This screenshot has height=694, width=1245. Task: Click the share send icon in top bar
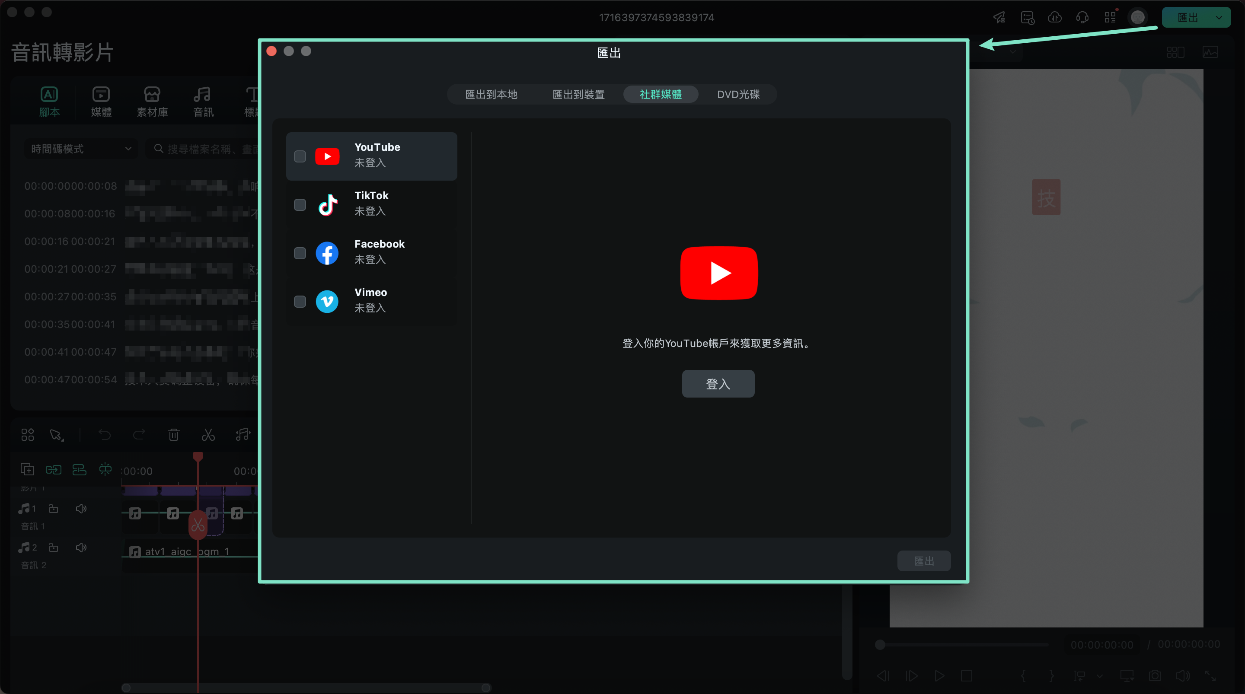point(999,17)
